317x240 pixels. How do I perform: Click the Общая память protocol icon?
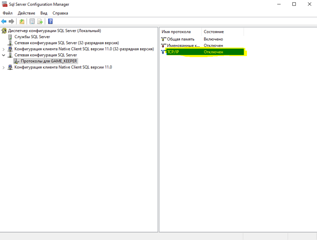(163, 39)
